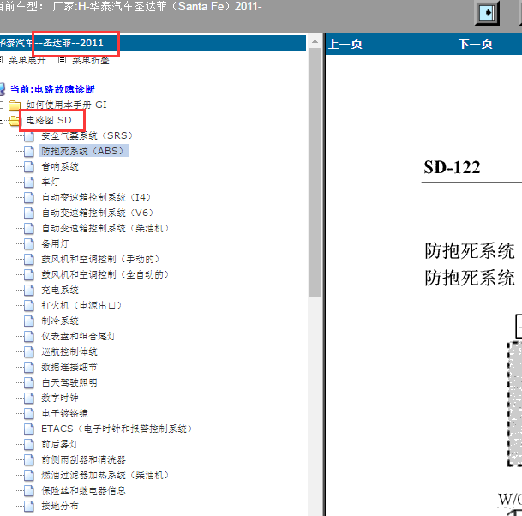Click the SD-122 page heading
The width and height of the screenshot is (522, 516).
[x=452, y=167]
